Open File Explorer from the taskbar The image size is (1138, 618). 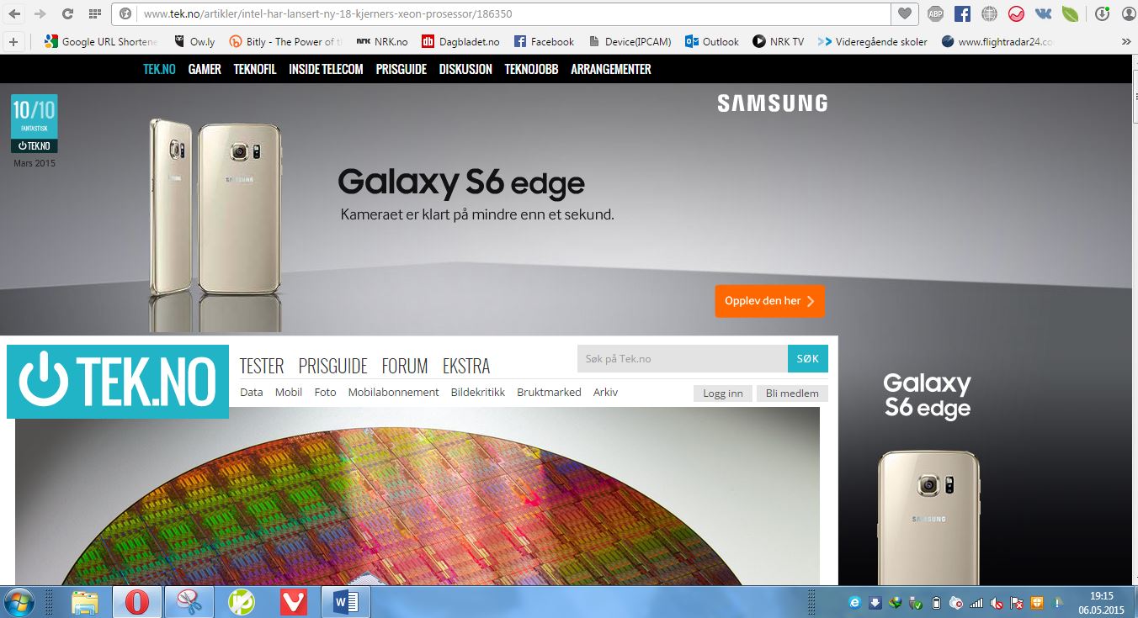(x=86, y=602)
